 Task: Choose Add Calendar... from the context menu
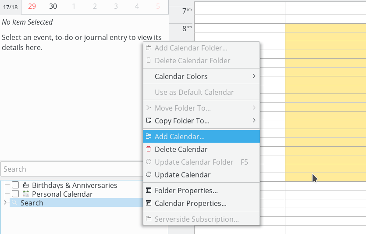(x=180, y=137)
